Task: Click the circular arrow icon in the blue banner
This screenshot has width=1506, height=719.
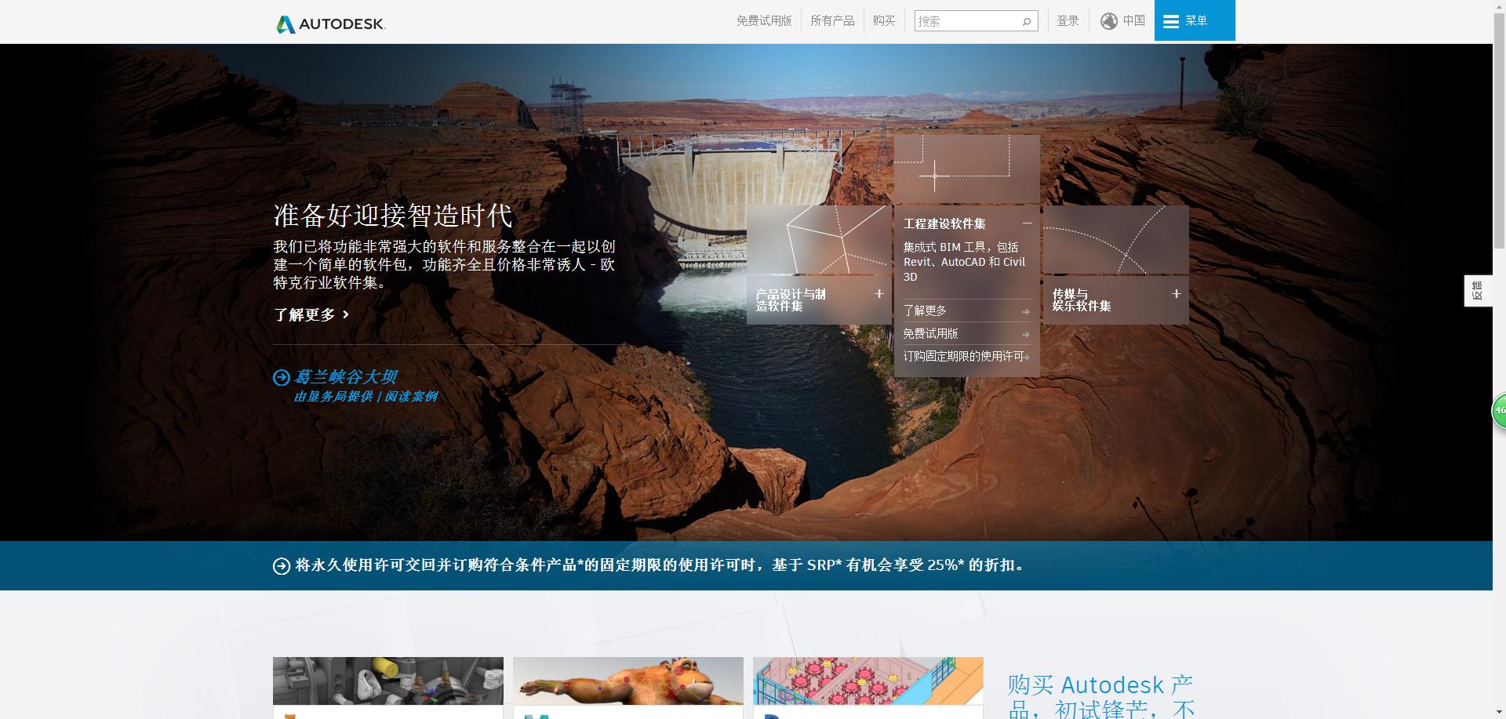Action: pos(280,565)
